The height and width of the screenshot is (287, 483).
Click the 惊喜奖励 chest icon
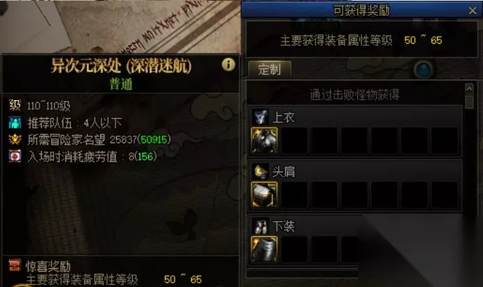(15, 265)
